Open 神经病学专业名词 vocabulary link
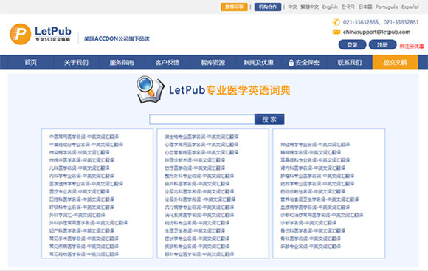 coord(315,145)
